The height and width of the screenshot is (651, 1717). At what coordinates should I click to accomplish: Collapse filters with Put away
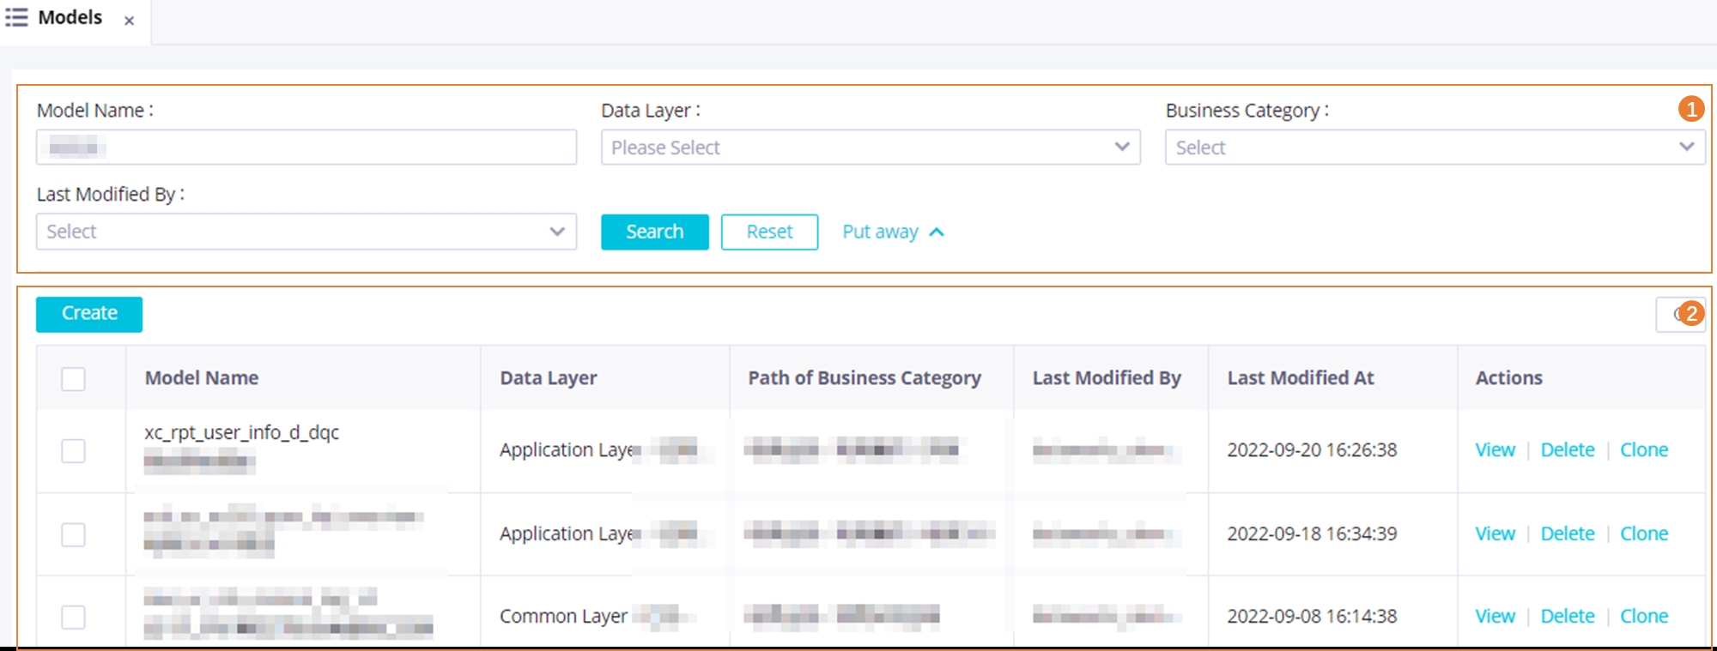[893, 232]
